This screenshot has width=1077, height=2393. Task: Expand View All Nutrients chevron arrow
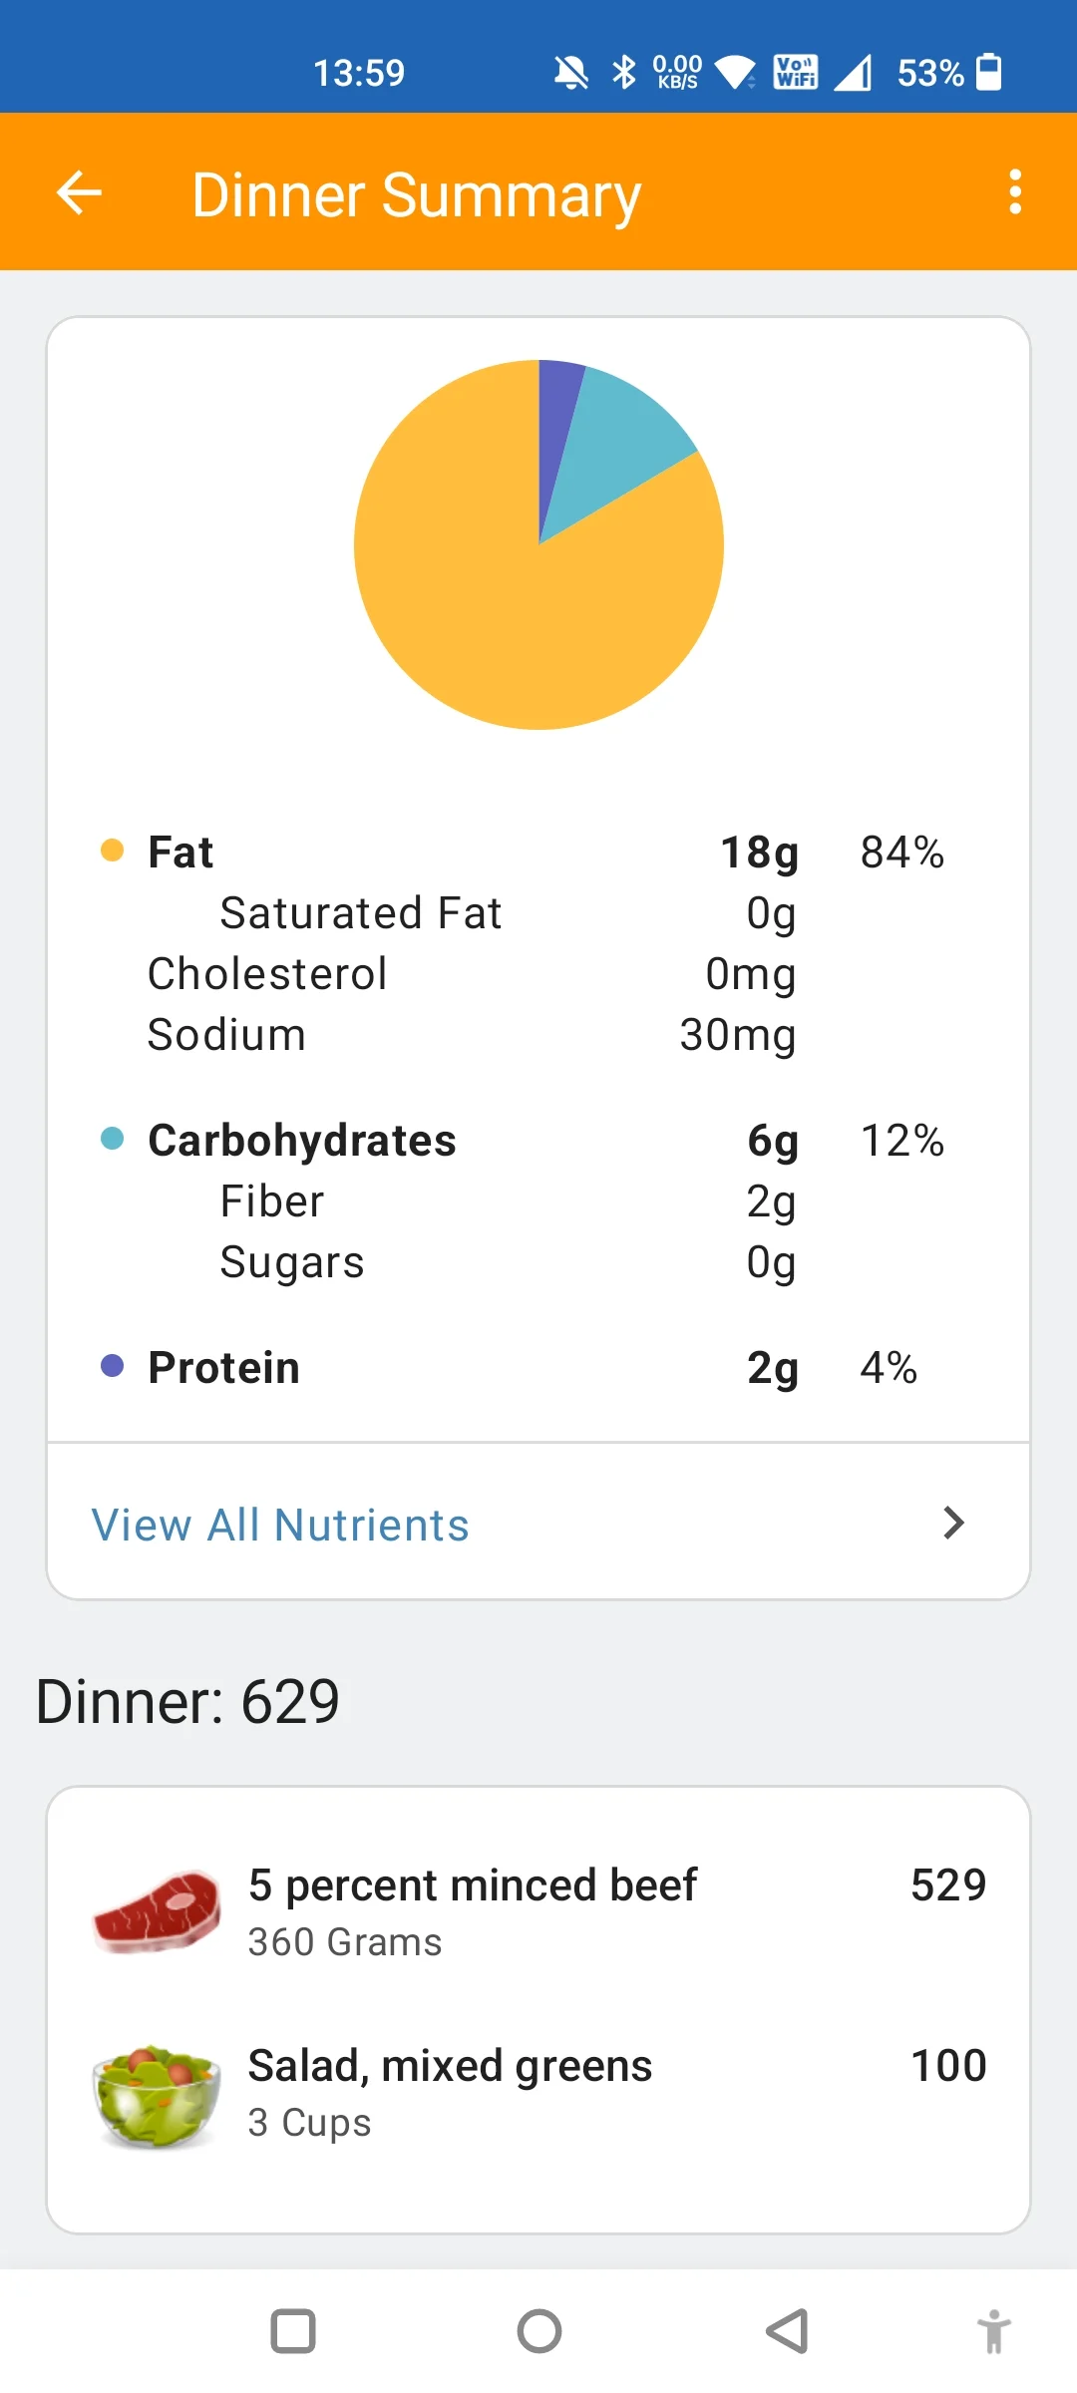tap(953, 1523)
